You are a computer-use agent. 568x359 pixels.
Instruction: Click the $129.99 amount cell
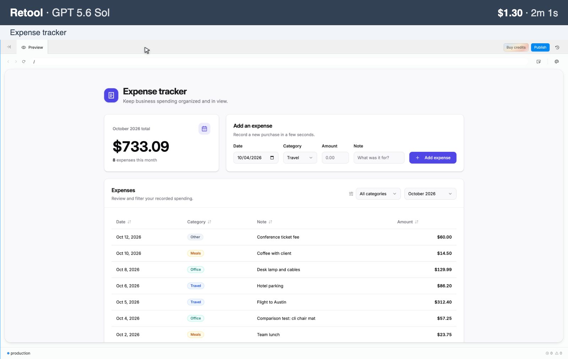tap(443, 270)
